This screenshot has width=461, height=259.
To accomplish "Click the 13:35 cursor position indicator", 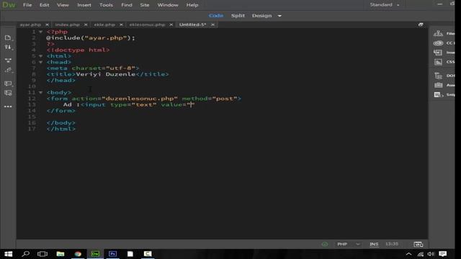I will click(x=392, y=244).
